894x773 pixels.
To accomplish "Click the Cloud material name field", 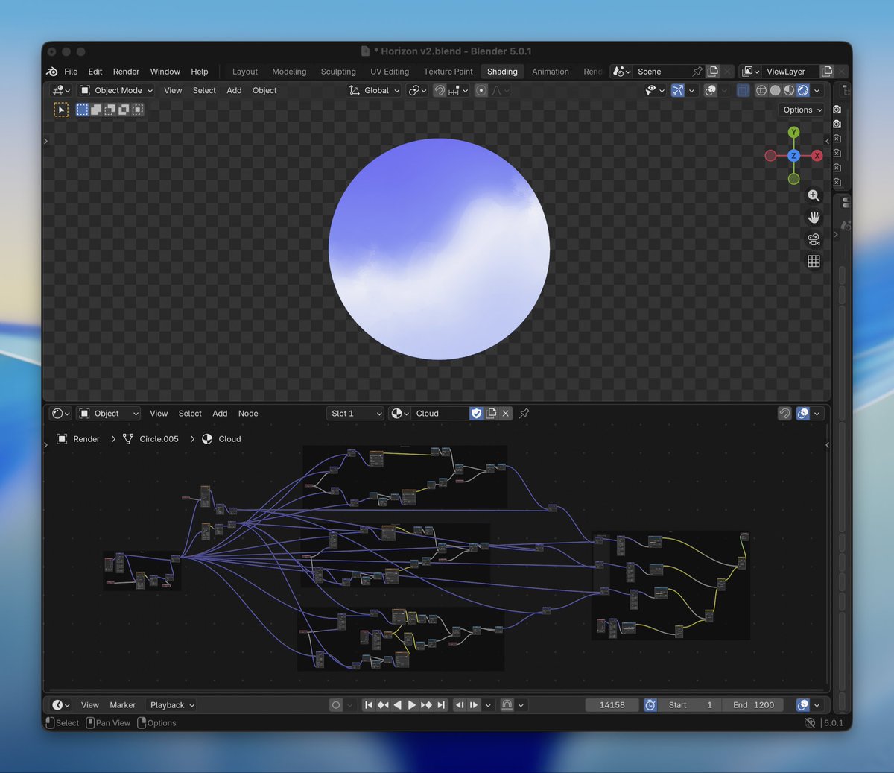I will coord(440,414).
